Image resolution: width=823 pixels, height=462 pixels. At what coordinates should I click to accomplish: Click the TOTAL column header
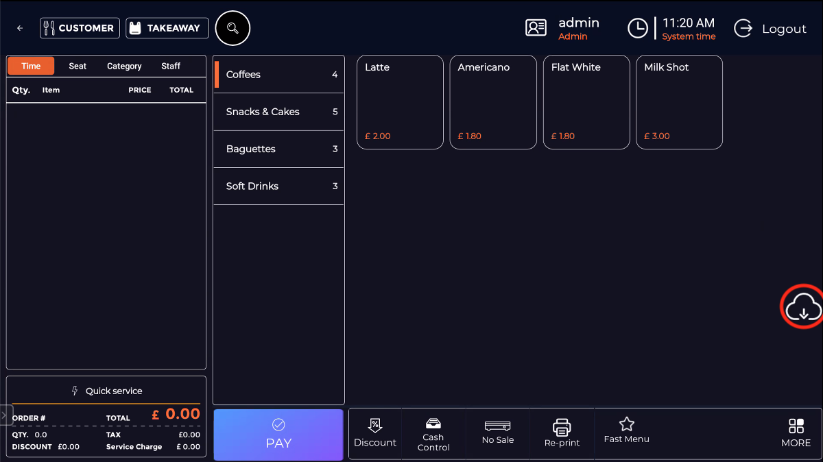click(x=182, y=90)
